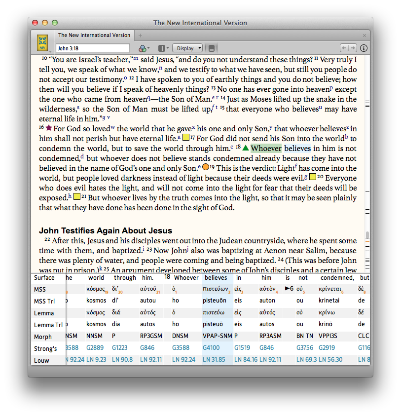401x416 pixels.
Task: Click Louw-Nida link LN 9.23
Action: coord(96,359)
